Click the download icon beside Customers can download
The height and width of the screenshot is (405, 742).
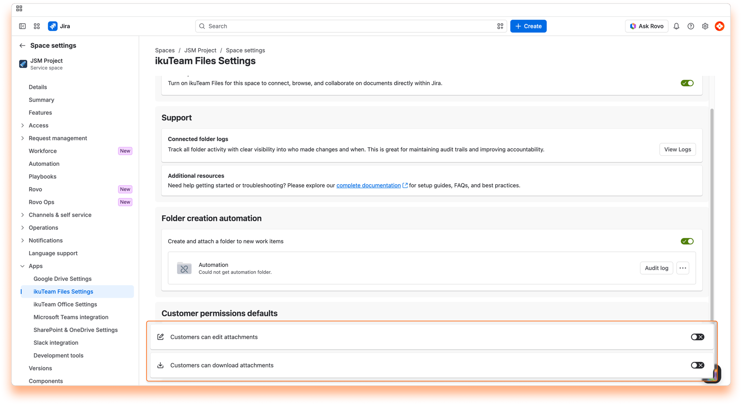click(160, 365)
